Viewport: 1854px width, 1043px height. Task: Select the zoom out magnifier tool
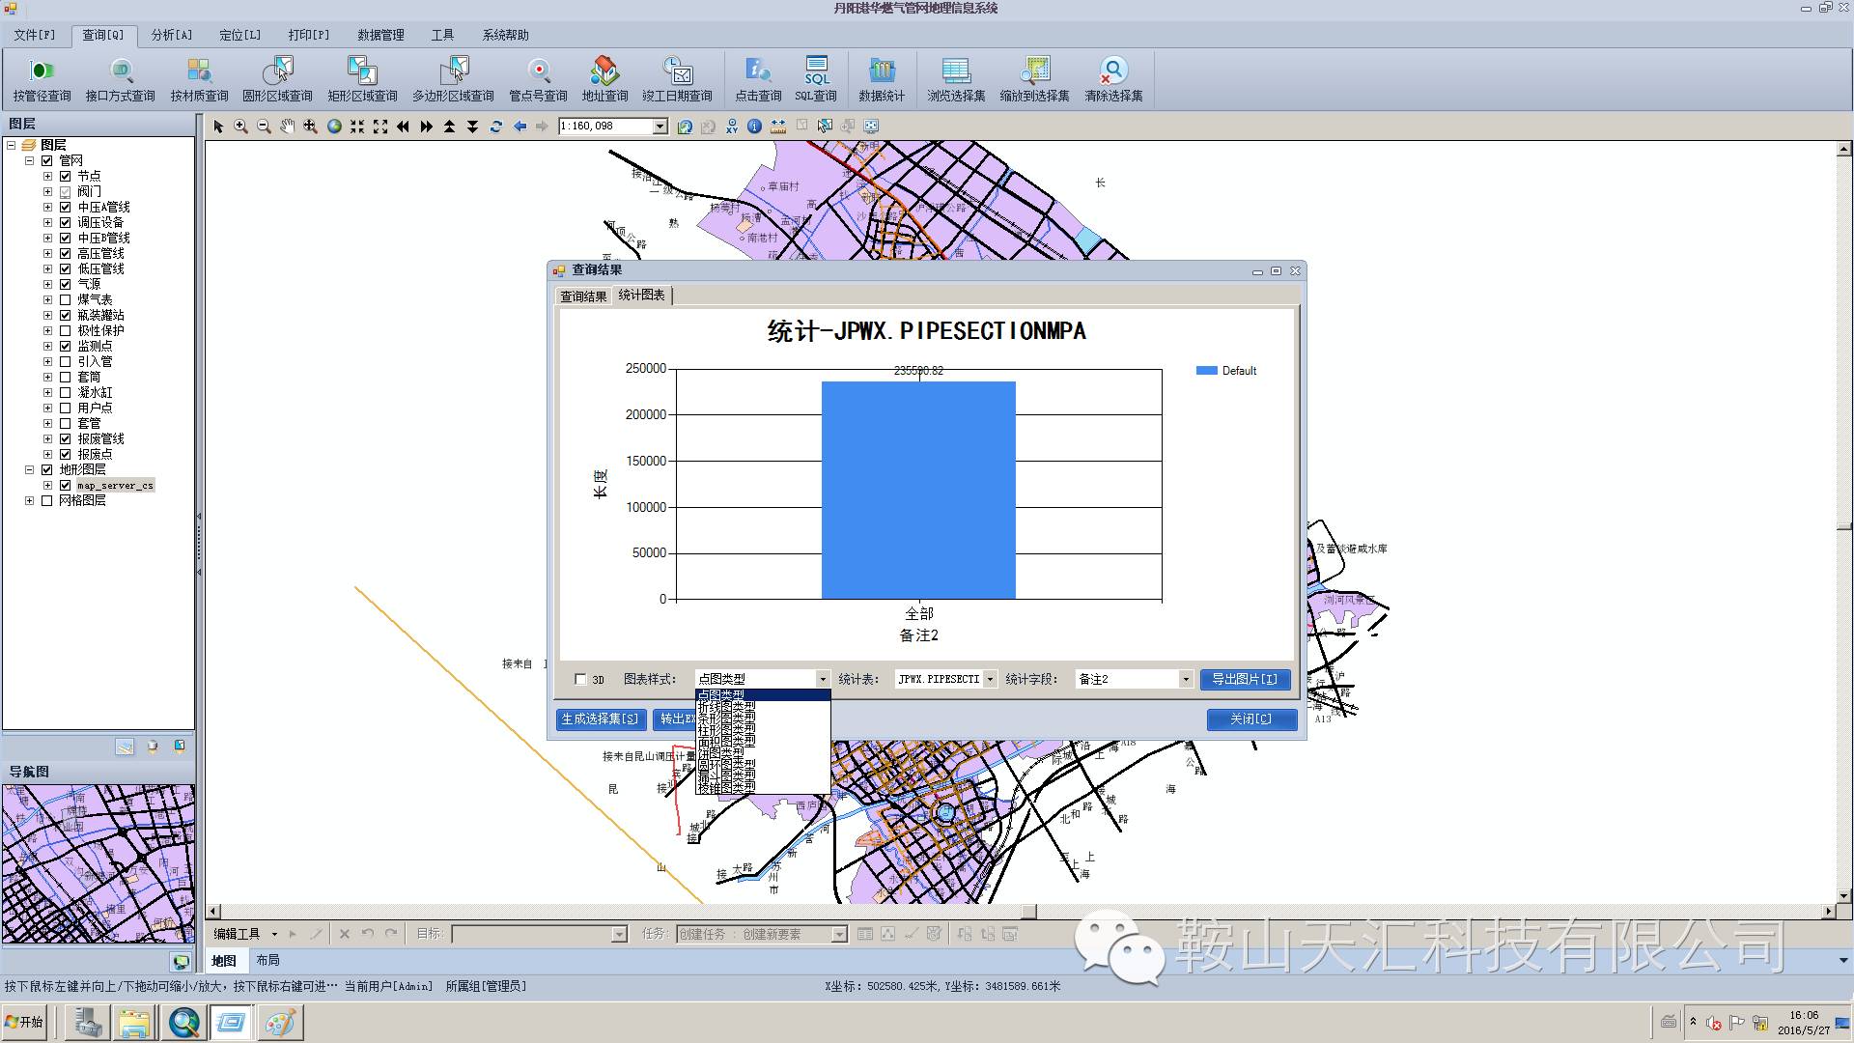[x=265, y=127]
